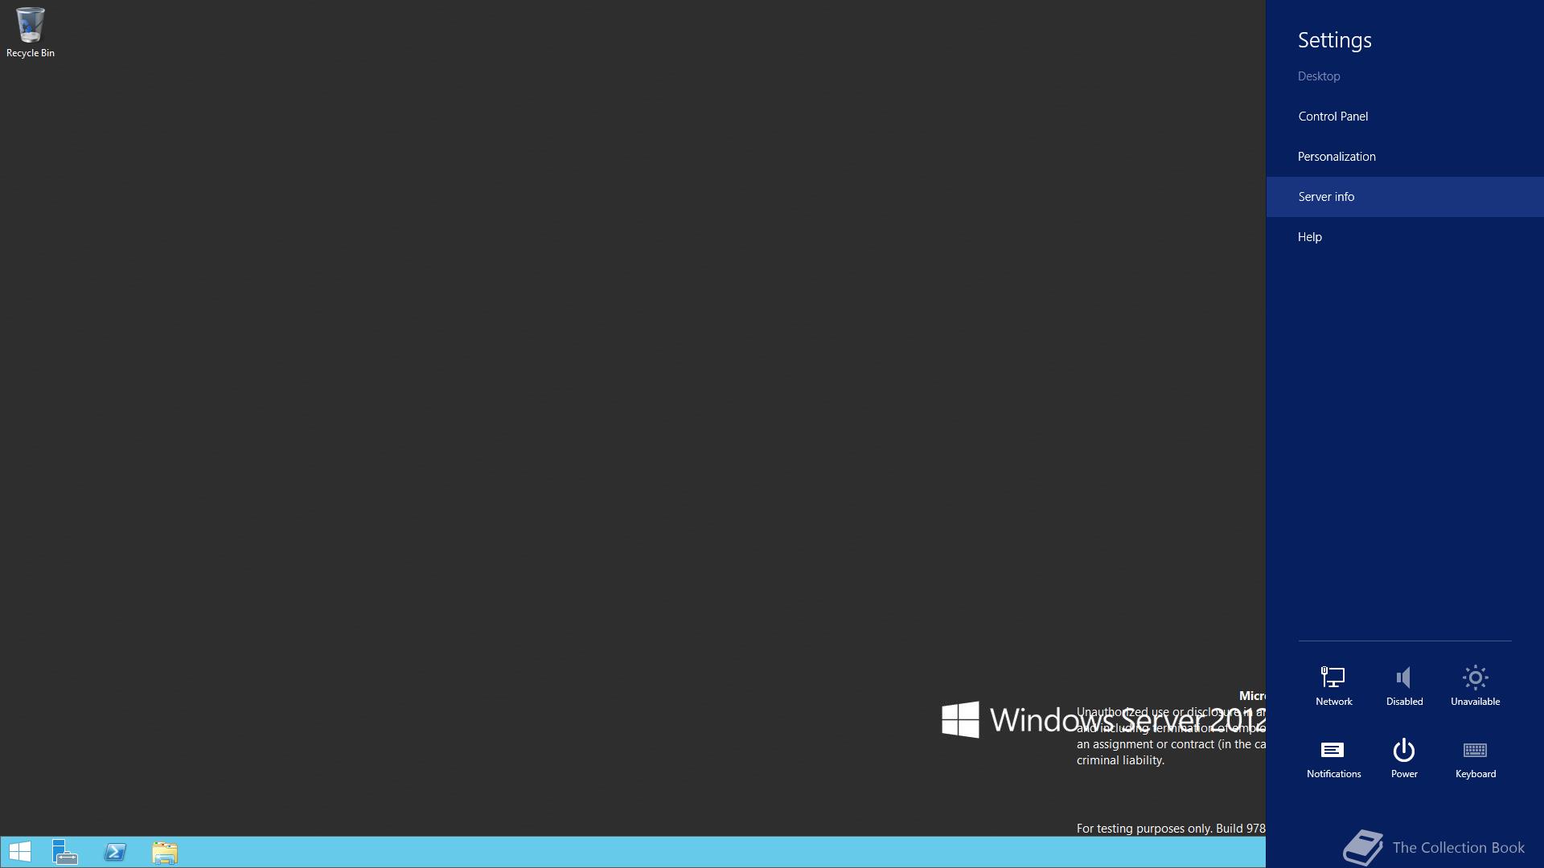Open the Recycle Bin desktop icon
This screenshot has height=868, width=1544.
tap(30, 32)
